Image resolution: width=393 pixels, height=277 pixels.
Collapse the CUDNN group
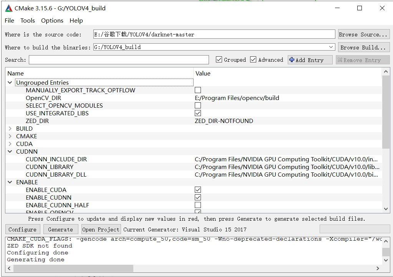pyautogui.click(x=10, y=151)
